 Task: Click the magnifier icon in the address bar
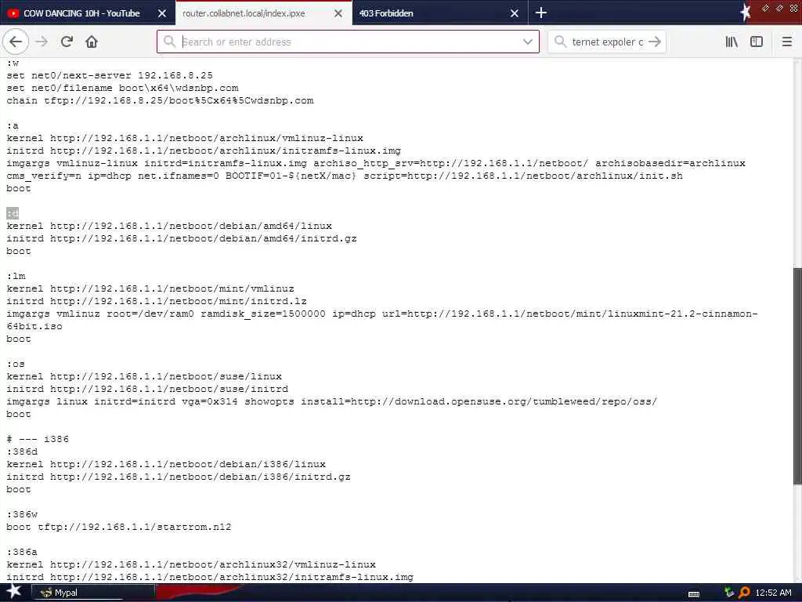(x=170, y=42)
